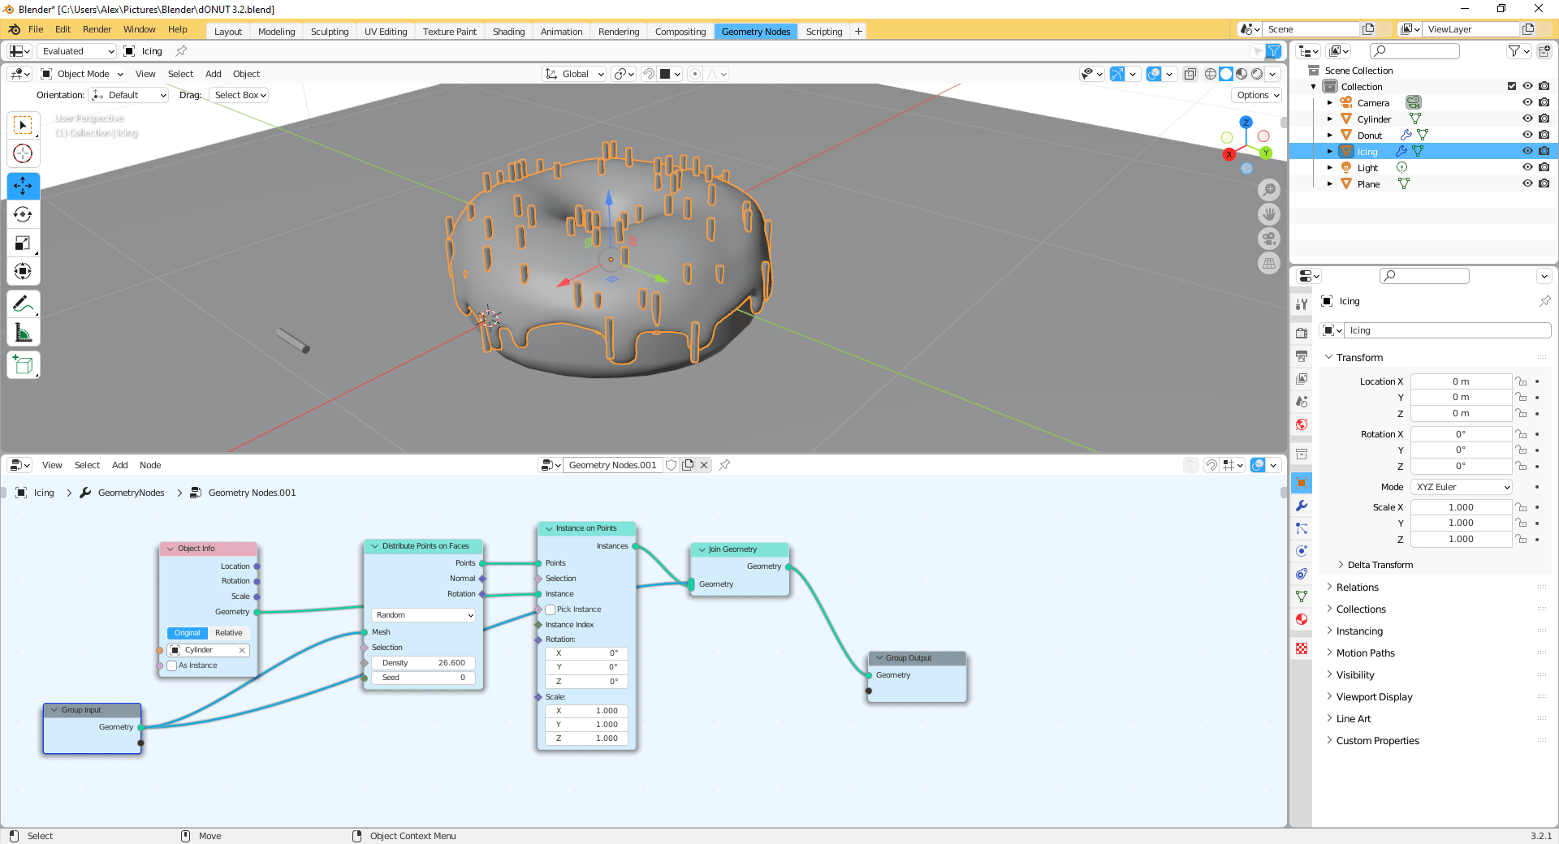Hide the Donut object in viewport
Viewport: 1559px width, 844px height.
(1527, 135)
